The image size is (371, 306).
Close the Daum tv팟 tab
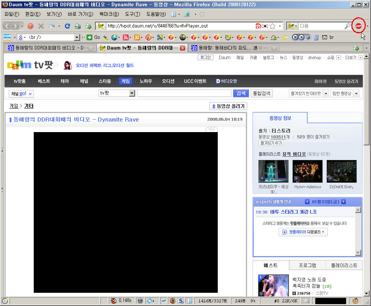click(x=183, y=48)
